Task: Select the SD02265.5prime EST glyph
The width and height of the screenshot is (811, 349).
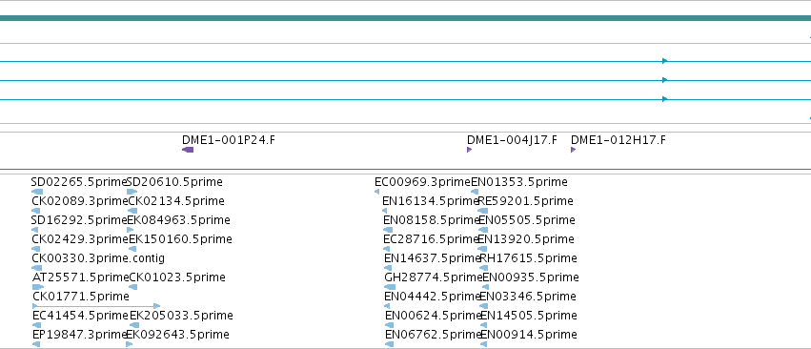Action: [37, 192]
